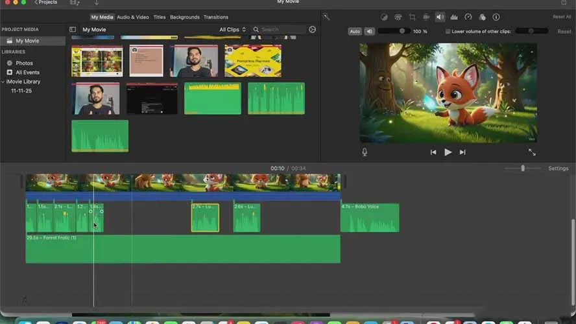The image size is (576, 324).
Task: Toggle the mute speaker button beside Auto
Action: coord(369,31)
